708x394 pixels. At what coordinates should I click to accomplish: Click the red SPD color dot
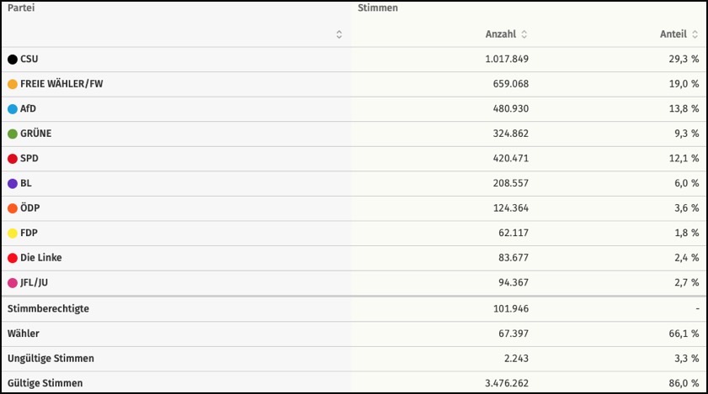coord(13,159)
